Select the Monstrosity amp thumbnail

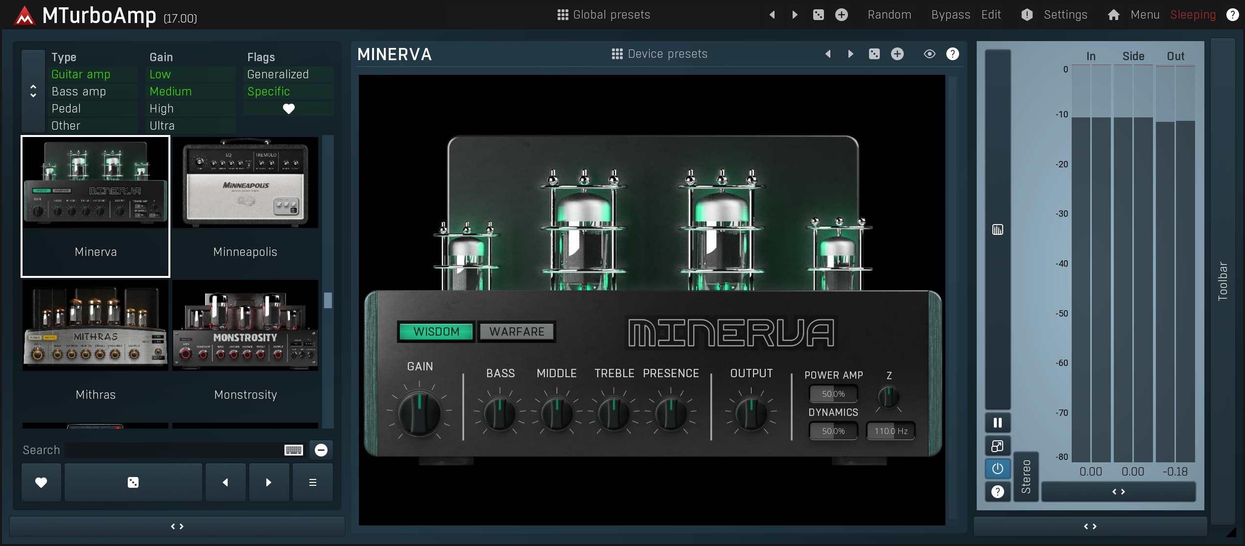pos(245,325)
